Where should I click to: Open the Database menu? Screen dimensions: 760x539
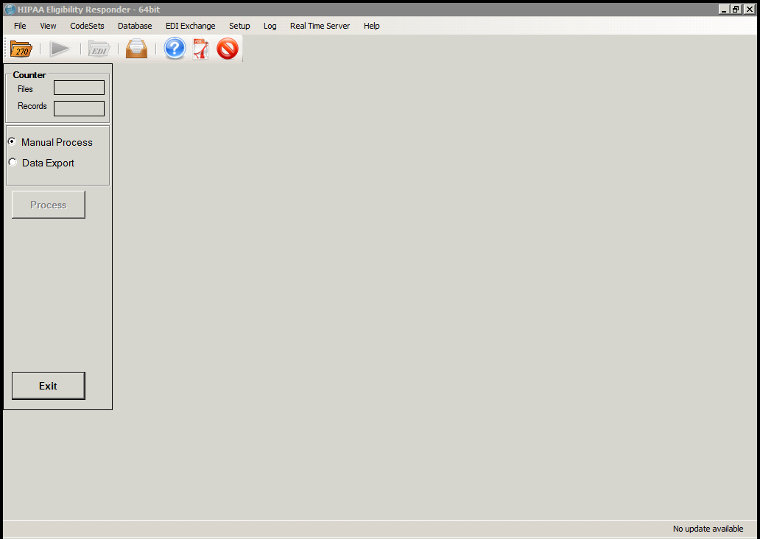click(135, 25)
